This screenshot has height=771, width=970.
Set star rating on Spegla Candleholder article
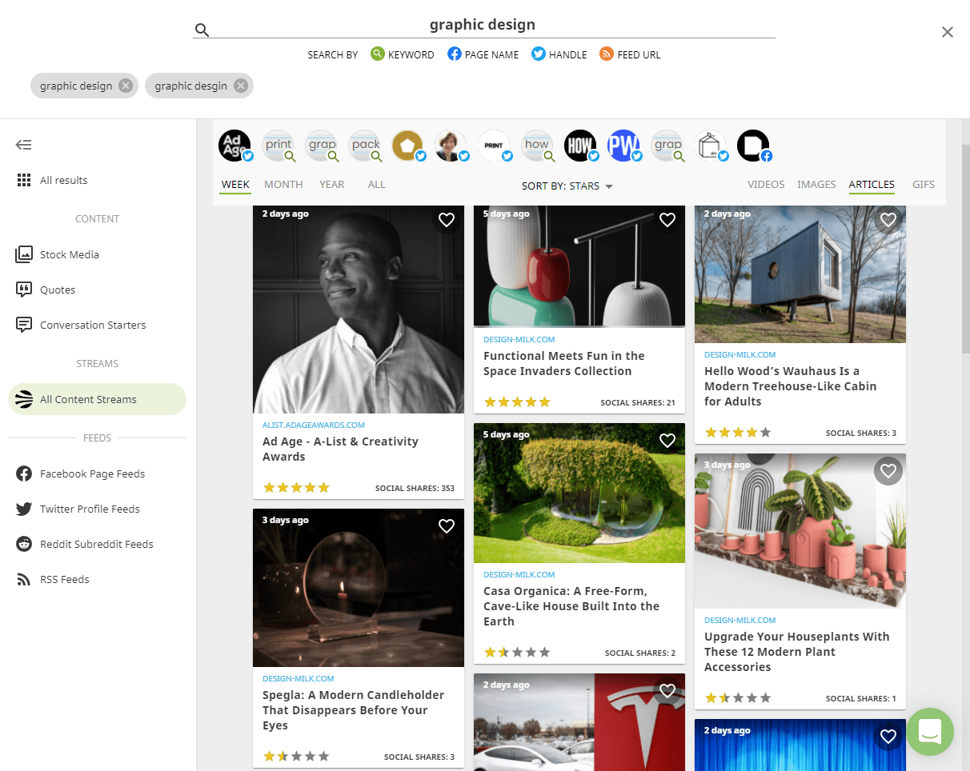click(x=296, y=757)
